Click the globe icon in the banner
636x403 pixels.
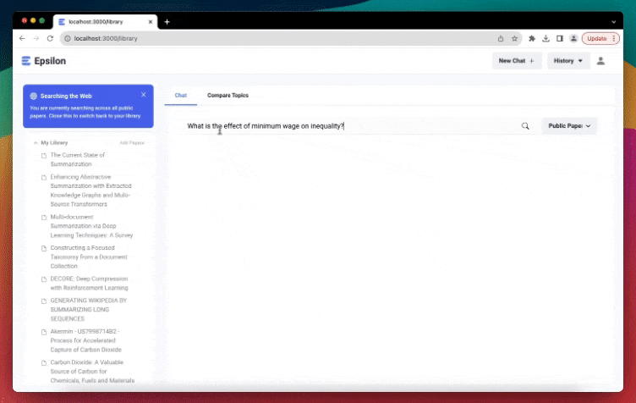point(34,97)
